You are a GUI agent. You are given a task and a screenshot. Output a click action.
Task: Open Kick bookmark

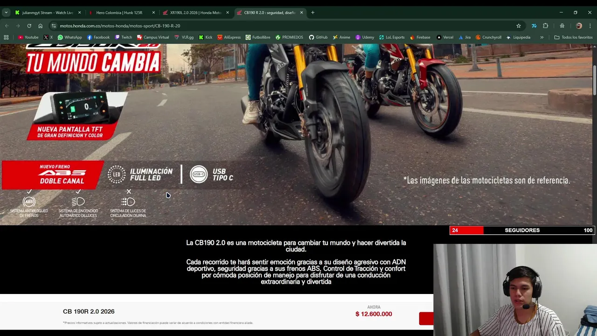point(206,37)
